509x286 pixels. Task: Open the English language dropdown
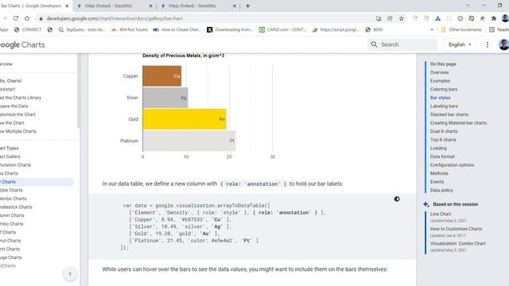point(460,44)
